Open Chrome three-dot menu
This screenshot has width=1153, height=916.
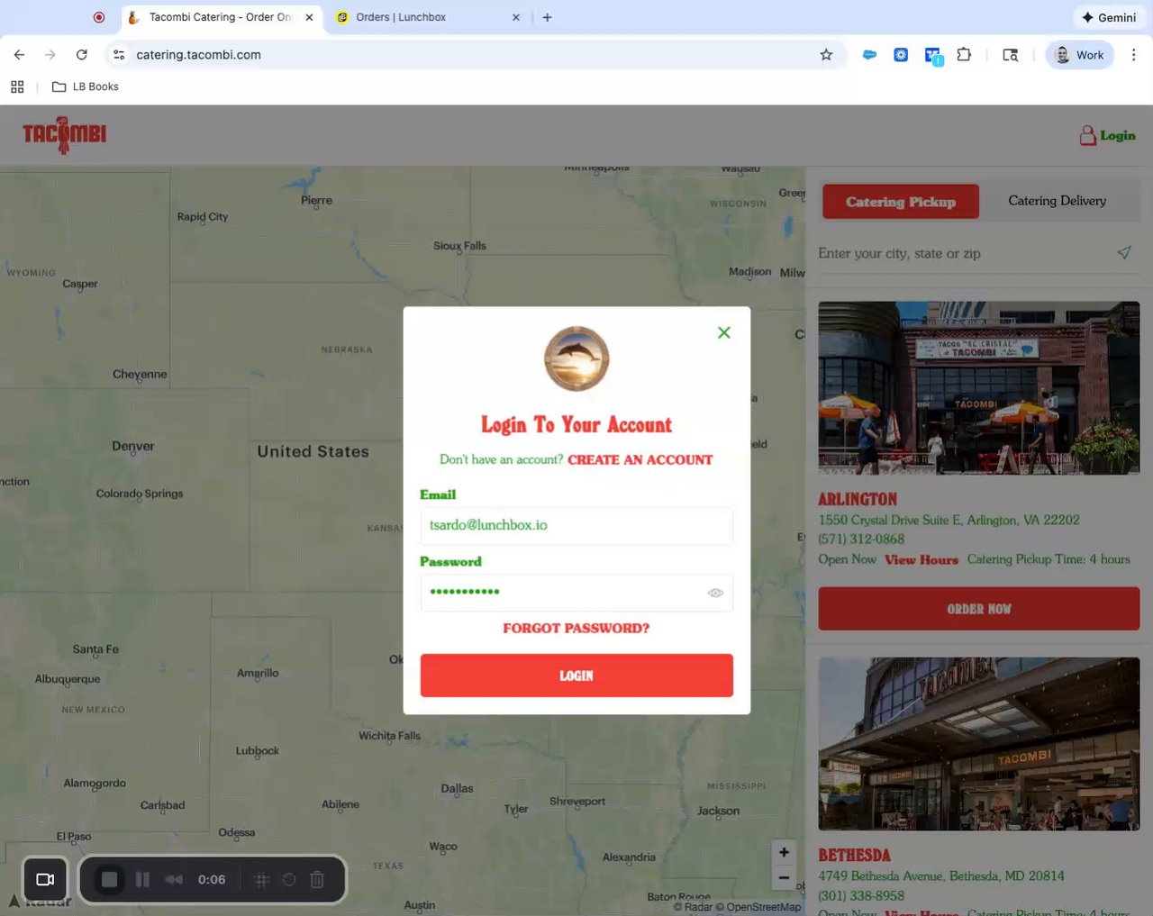(1133, 55)
